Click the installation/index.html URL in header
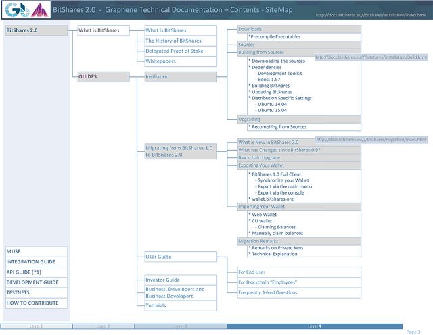This screenshot has height=335, width=433. pyautogui.click(x=371, y=15)
